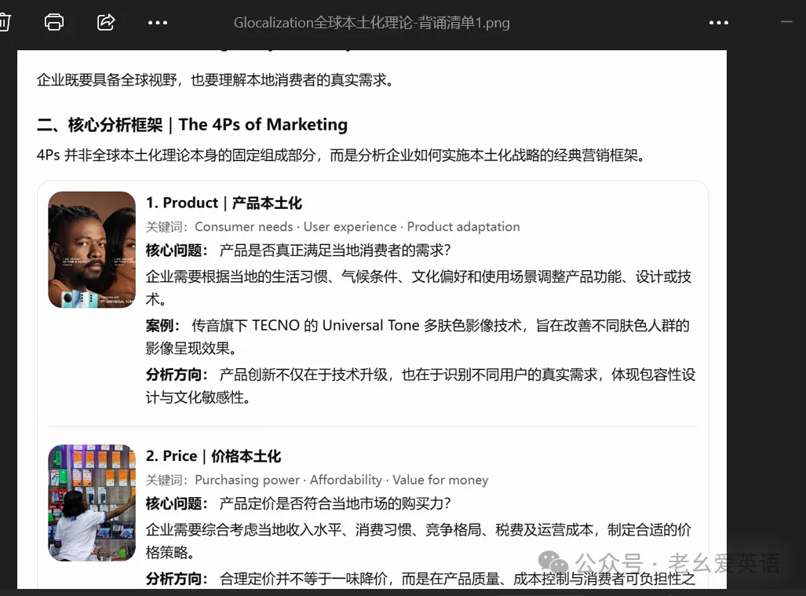Click the question "产品是否真正满足当地消费者的需求？"

click(335, 250)
